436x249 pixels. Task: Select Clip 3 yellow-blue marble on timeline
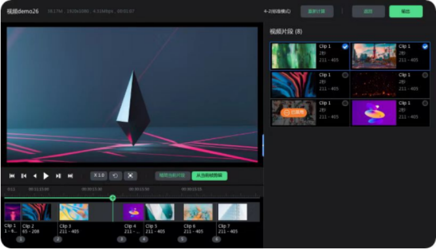coord(74,212)
